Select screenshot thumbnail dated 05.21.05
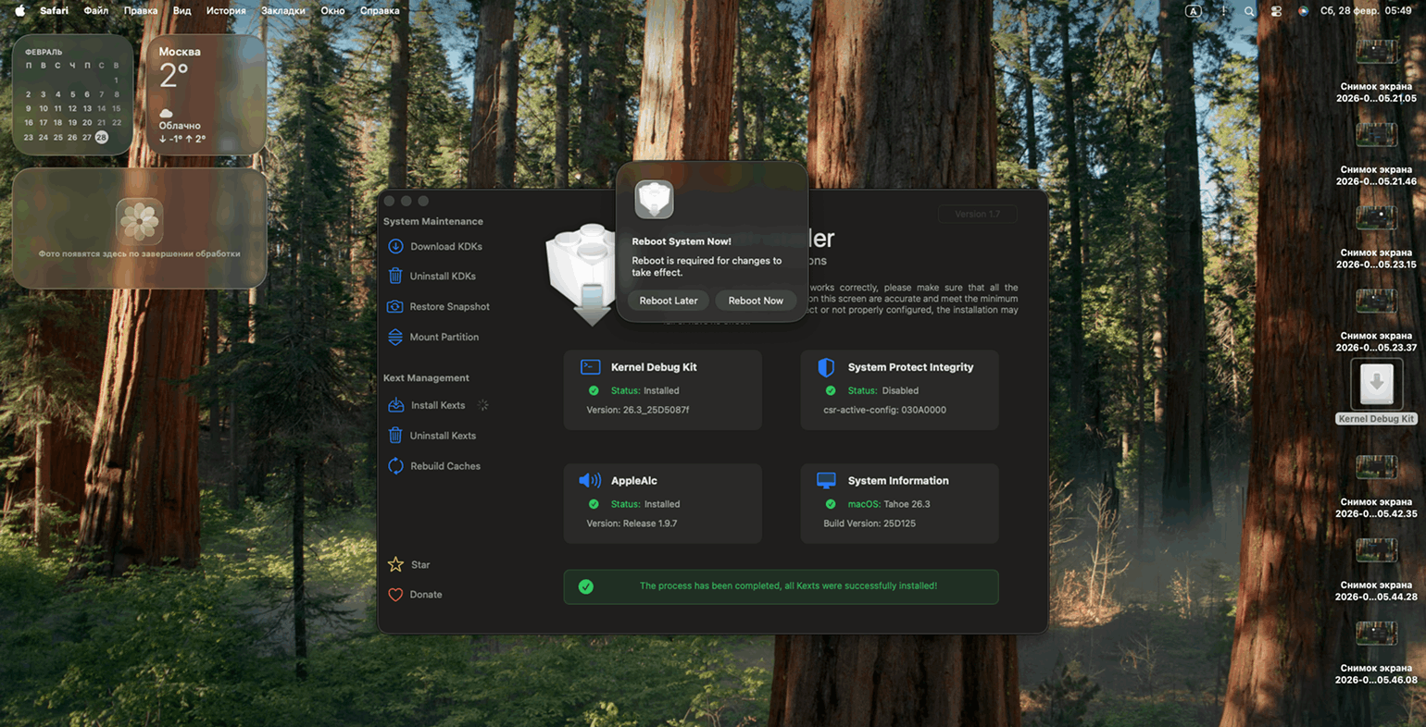 1377,51
